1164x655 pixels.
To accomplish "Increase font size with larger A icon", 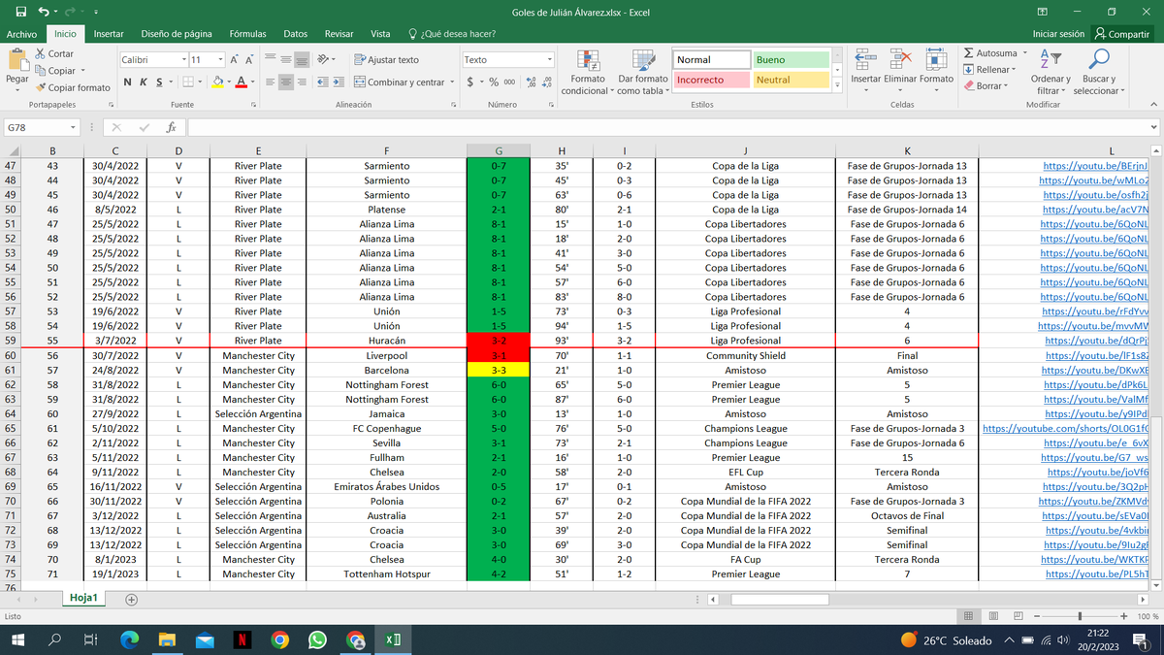I will click(x=236, y=60).
